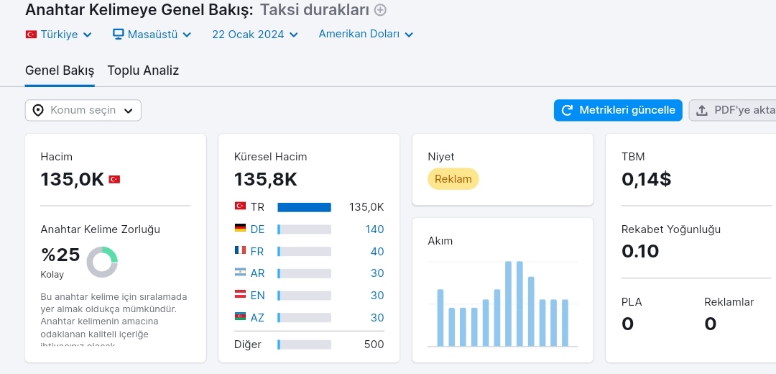The image size is (776, 374).
Task: Click the location pin icon in Konum seçin
Action: pyautogui.click(x=38, y=111)
